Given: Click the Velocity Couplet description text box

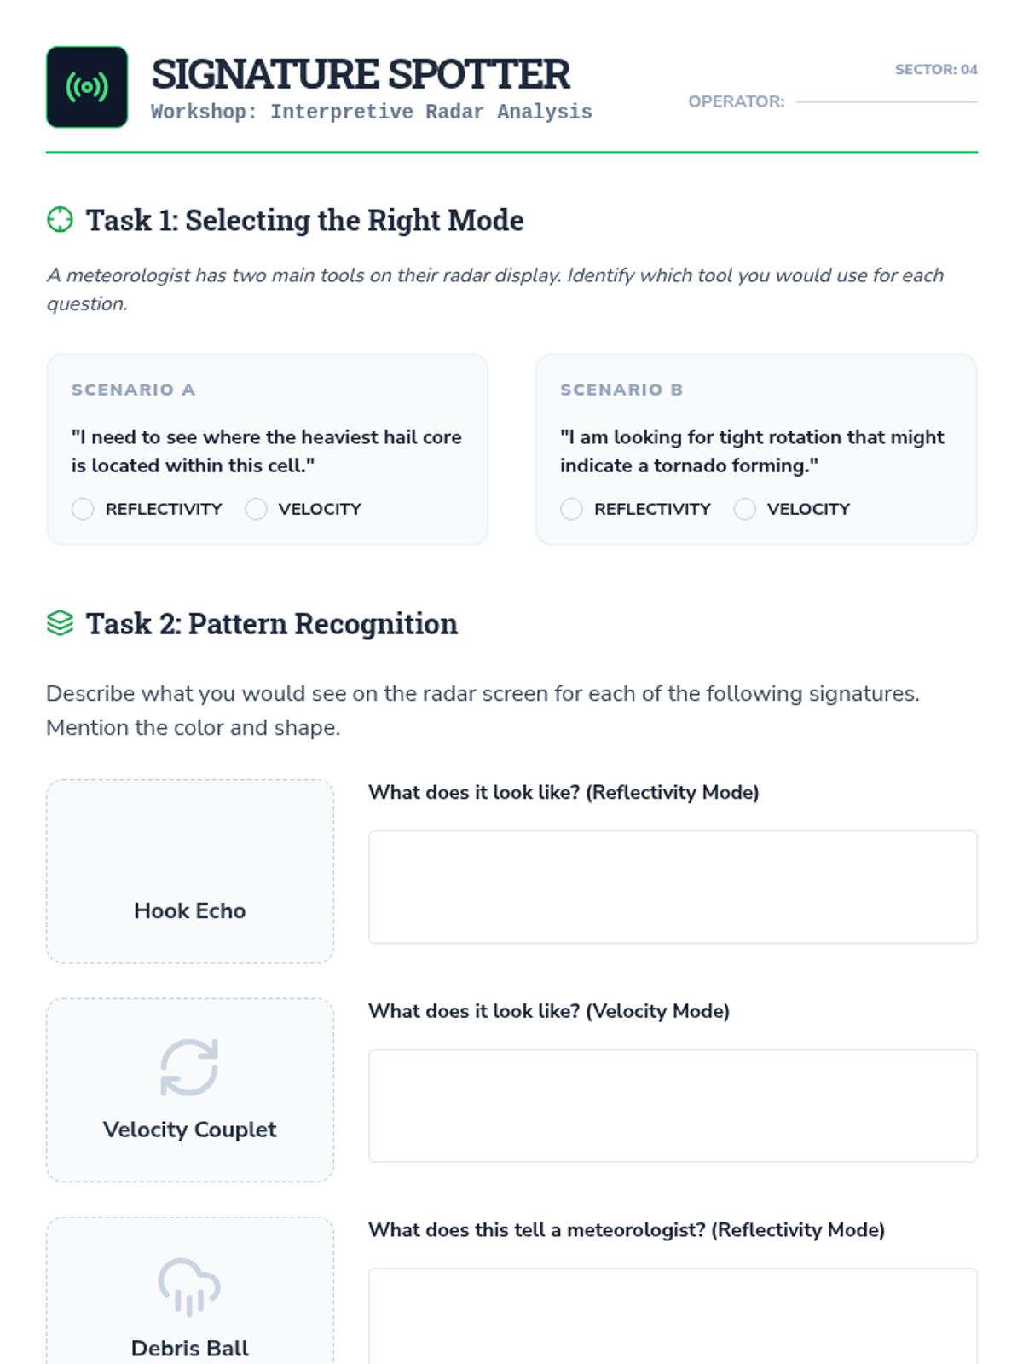Looking at the screenshot, I should 673,1106.
